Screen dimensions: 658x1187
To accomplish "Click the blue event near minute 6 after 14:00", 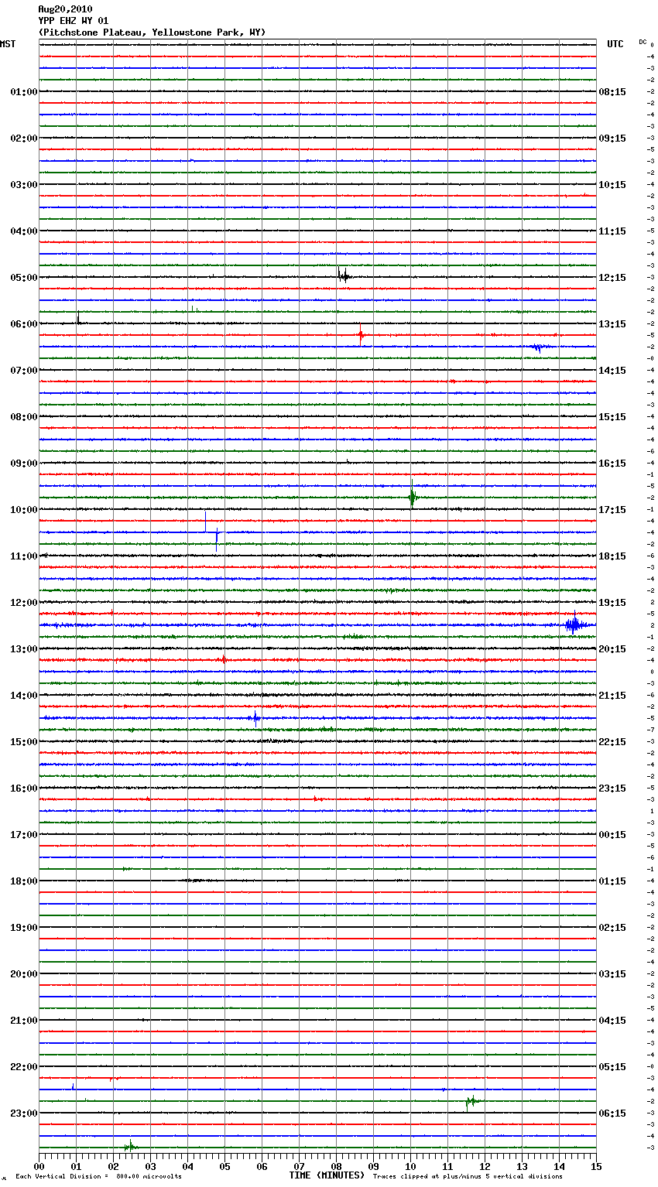I will [255, 718].
